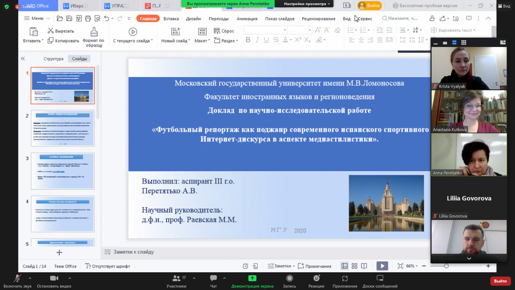Click Копировать copy button
The image size is (515, 290).
(x=63, y=41)
